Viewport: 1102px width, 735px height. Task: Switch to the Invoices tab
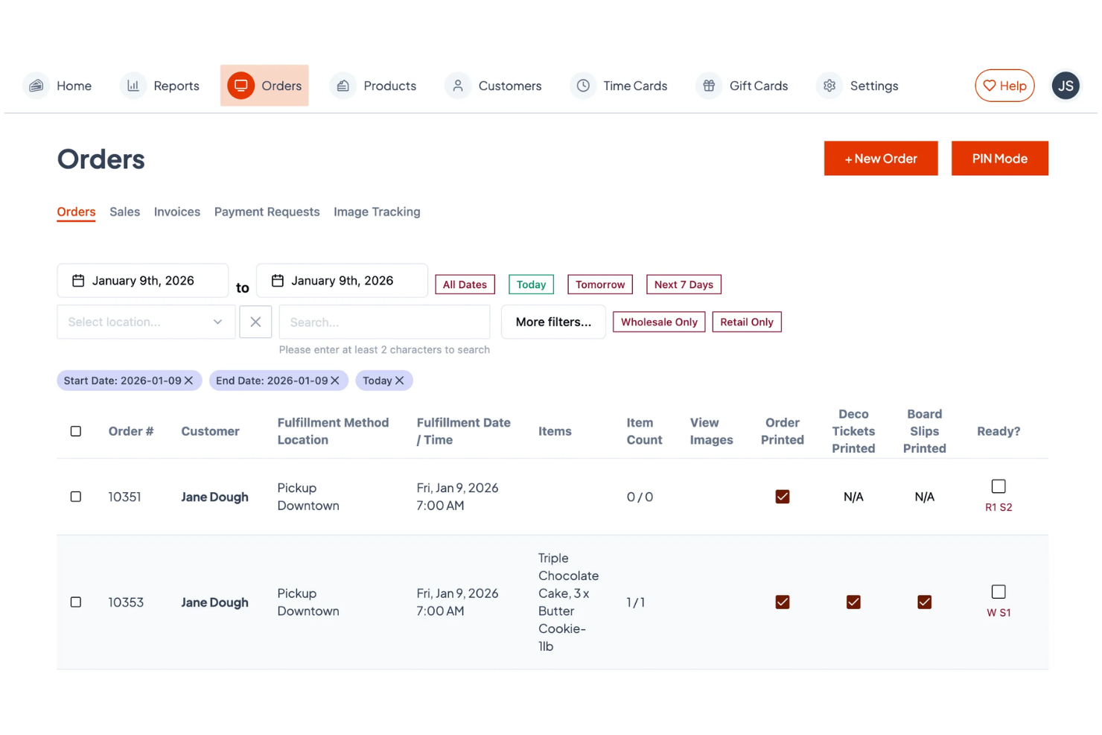pos(177,212)
